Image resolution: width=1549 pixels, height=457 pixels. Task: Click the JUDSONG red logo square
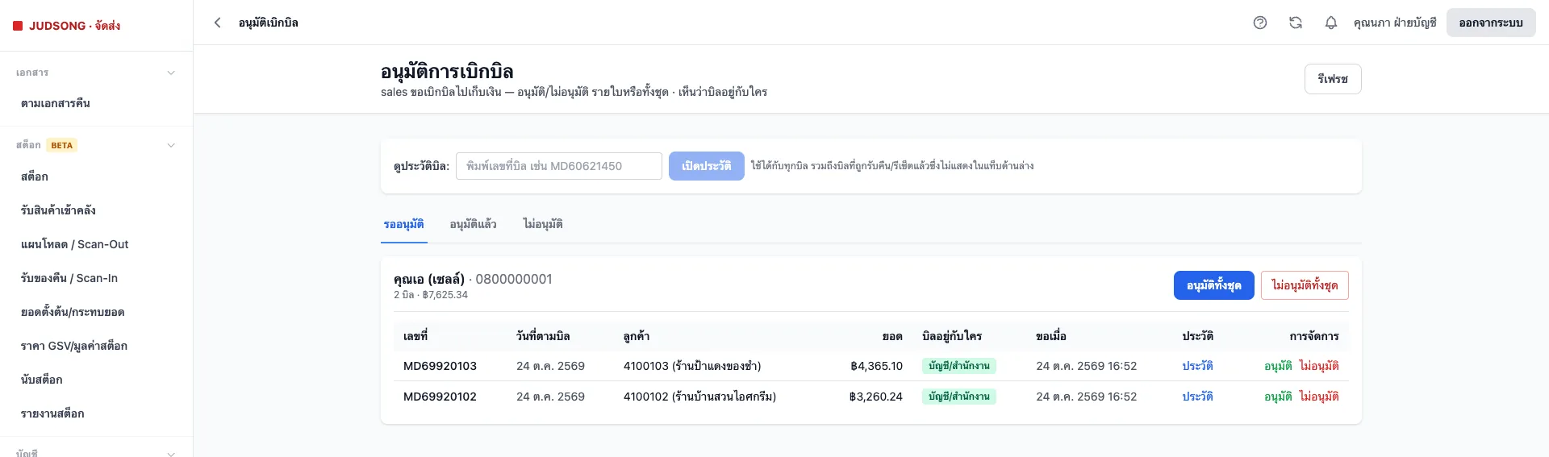point(18,26)
